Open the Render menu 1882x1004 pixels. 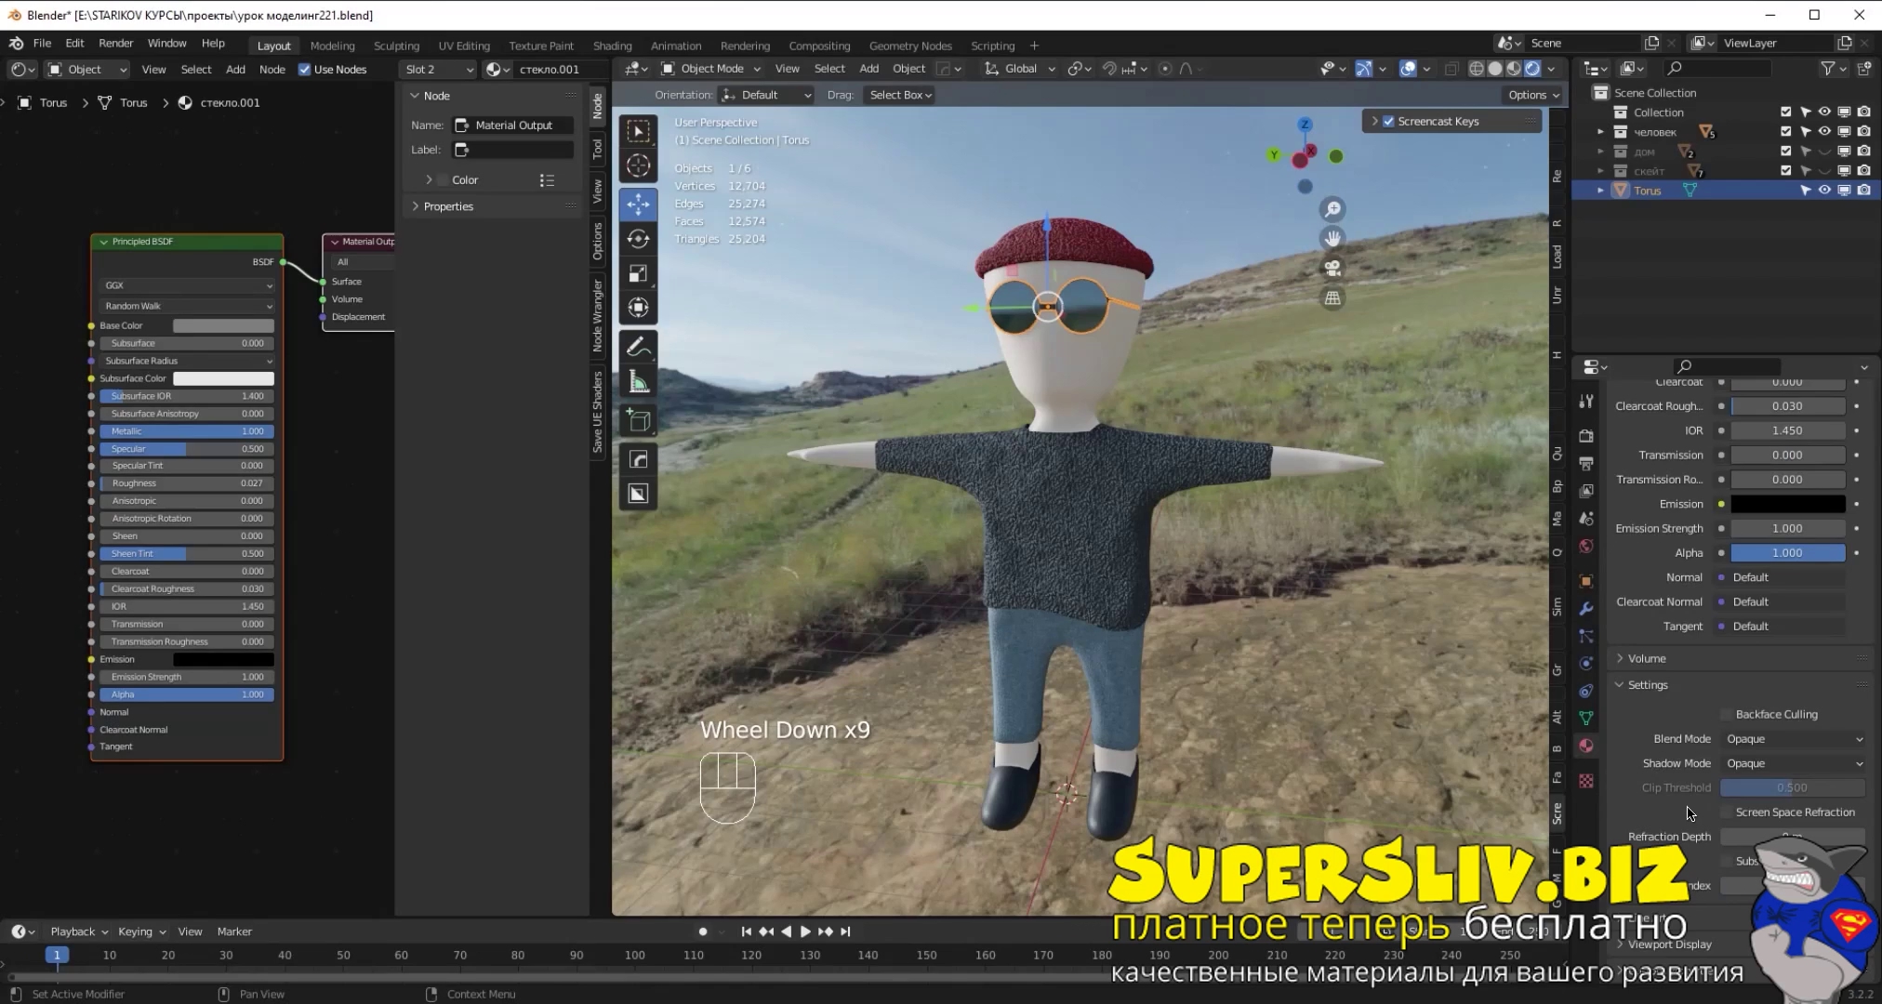[x=115, y=43]
